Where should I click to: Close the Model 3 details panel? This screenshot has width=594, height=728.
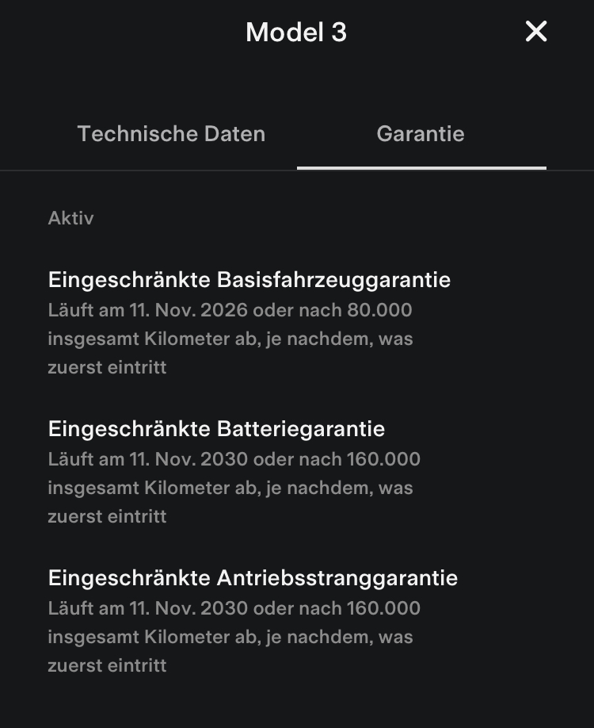point(536,32)
